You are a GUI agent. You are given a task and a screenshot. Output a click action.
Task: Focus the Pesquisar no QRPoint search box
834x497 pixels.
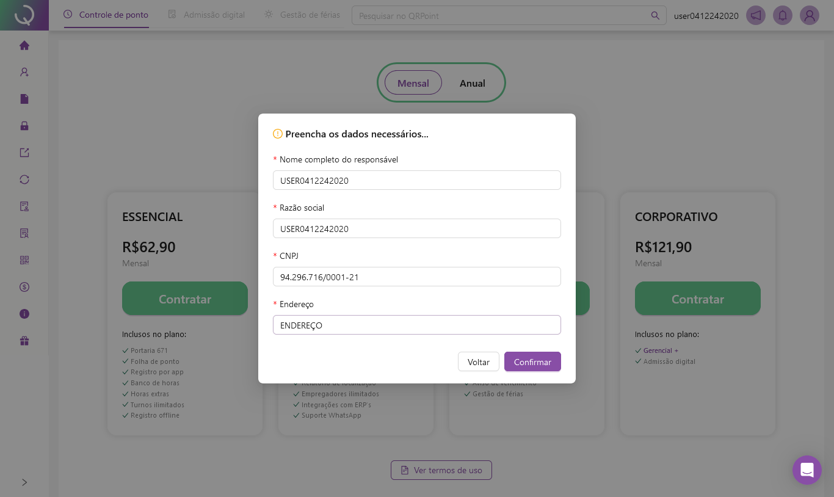point(504,16)
